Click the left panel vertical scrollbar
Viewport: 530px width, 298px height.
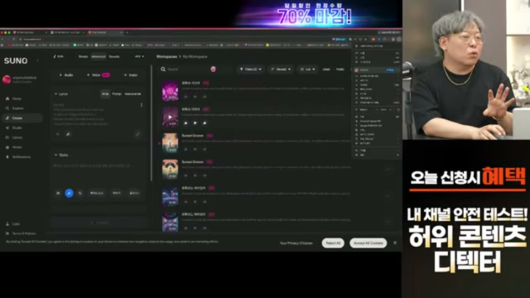pyautogui.click(x=151, y=123)
